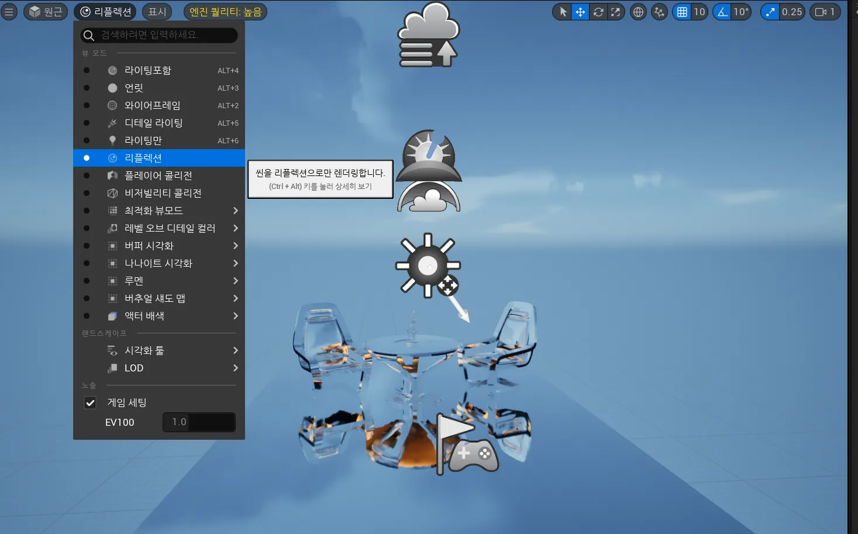
Task: Toggle the scale snapping icon
Action: point(770,12)
